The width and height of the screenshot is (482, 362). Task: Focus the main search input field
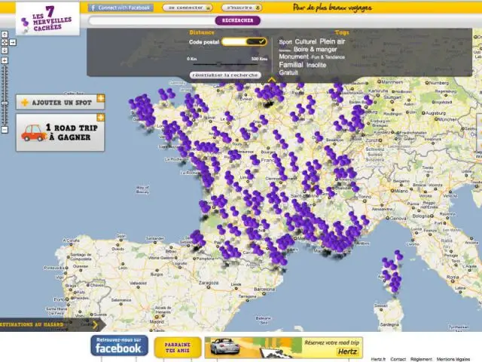(x=152, y=20)
